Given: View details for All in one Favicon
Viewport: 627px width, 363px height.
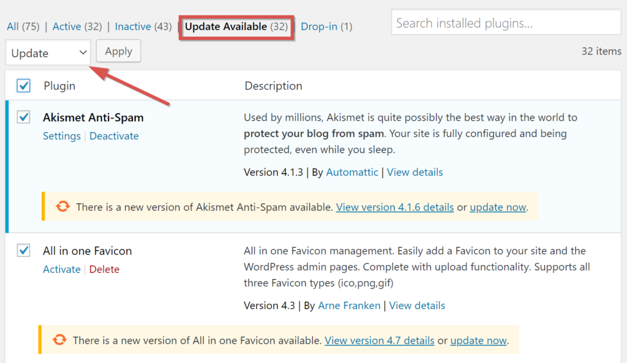Looking at the screenshot, I should click(x=417, y=305).
